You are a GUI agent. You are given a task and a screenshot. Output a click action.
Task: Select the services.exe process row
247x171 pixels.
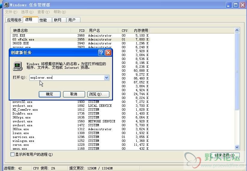pyautogui.click(x=81, y=137)
